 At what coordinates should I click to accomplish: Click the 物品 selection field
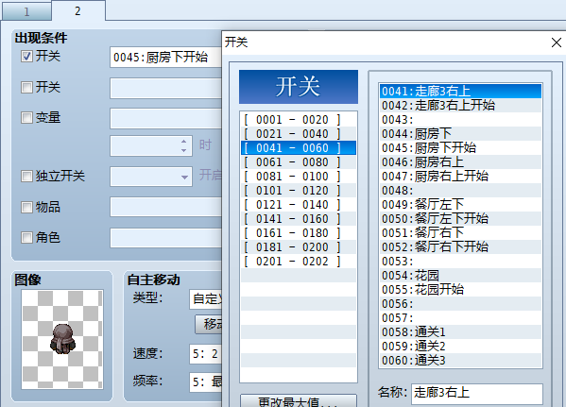coord(165,207)
